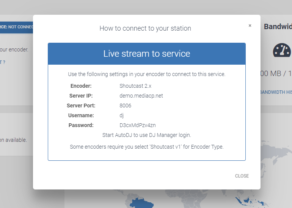This screenshot has width=292, height=208.
Task: Click the Server IP: label
Action: coord(81,96)
